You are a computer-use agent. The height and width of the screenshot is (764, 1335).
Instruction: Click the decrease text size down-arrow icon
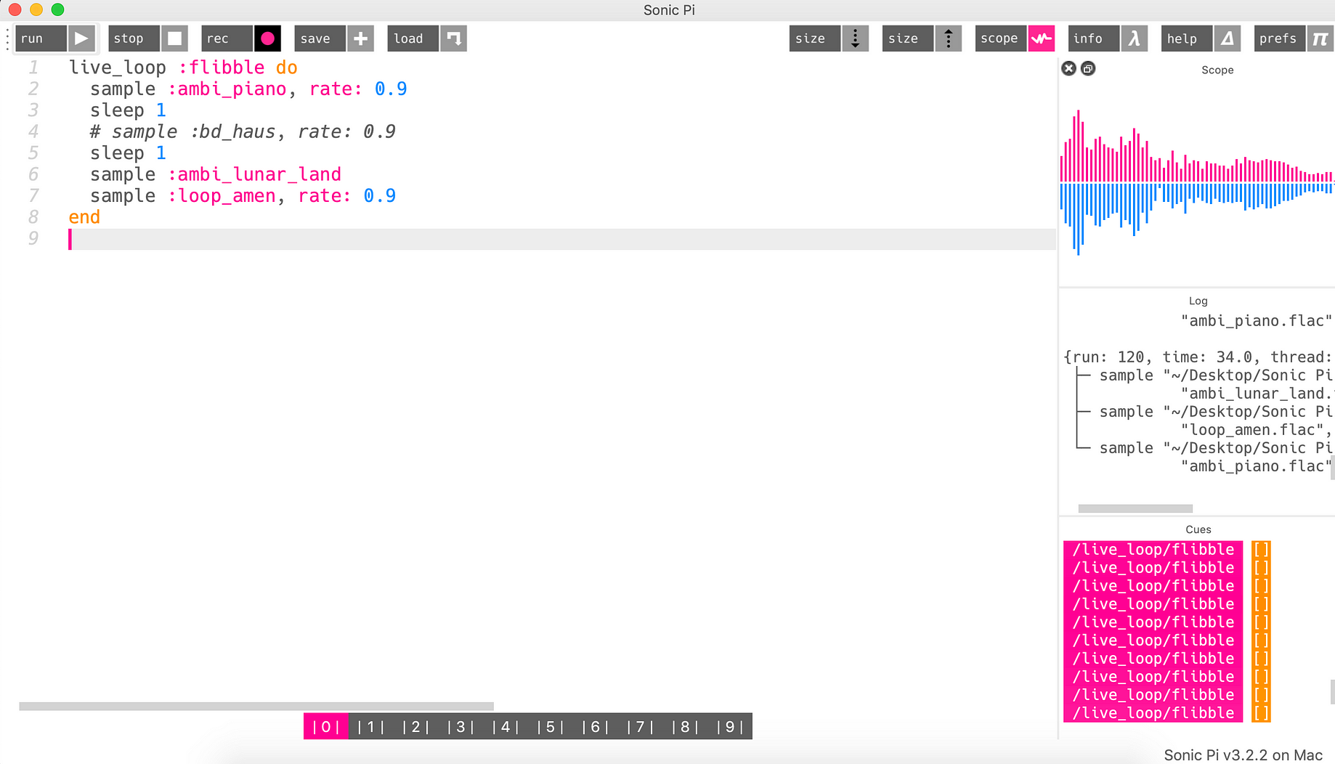[856, 38]
